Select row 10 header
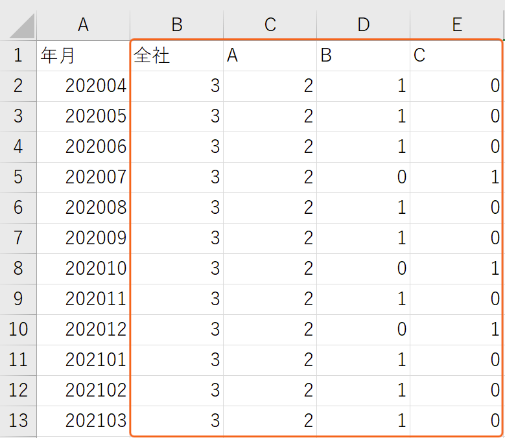Image resolution: width=505 pixels, height=438 pixels. [18, 330]
